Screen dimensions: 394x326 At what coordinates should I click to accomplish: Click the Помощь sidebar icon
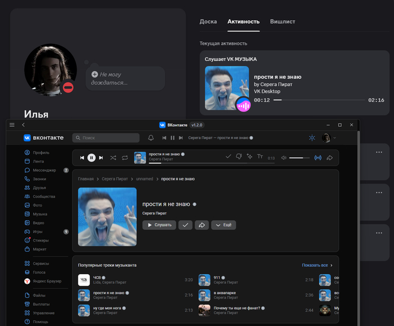click(x=27, y=321)
